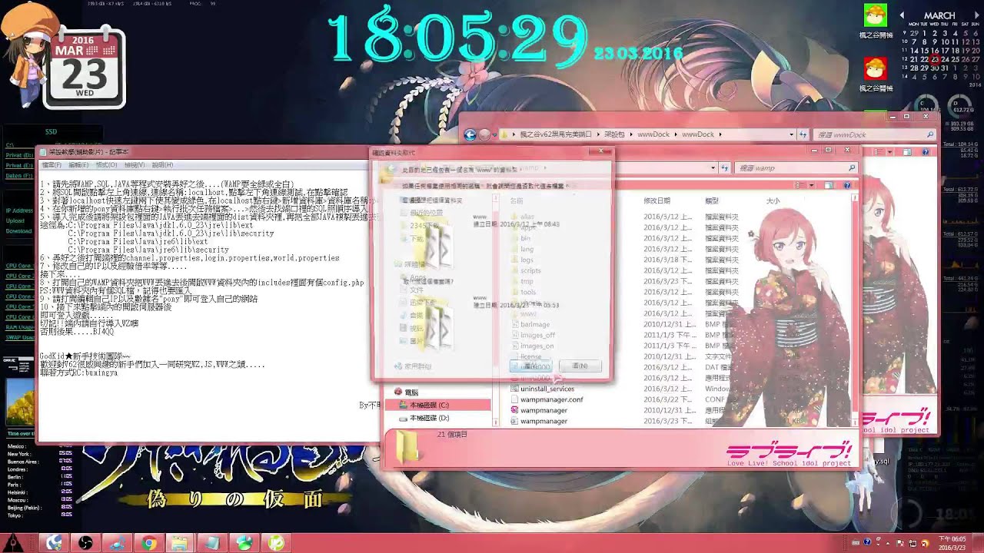
Task: Expand the wwwDock address bar history dropdown
Action: 792,134
